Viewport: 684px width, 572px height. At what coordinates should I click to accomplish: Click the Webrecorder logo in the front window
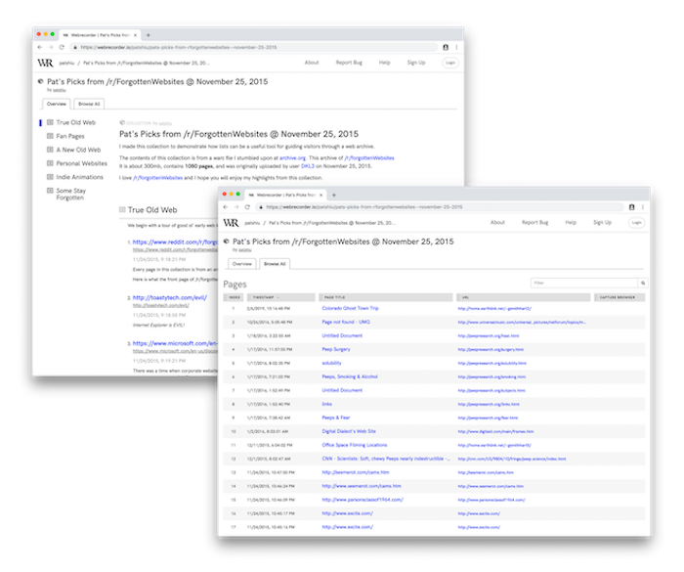[232, 223]
